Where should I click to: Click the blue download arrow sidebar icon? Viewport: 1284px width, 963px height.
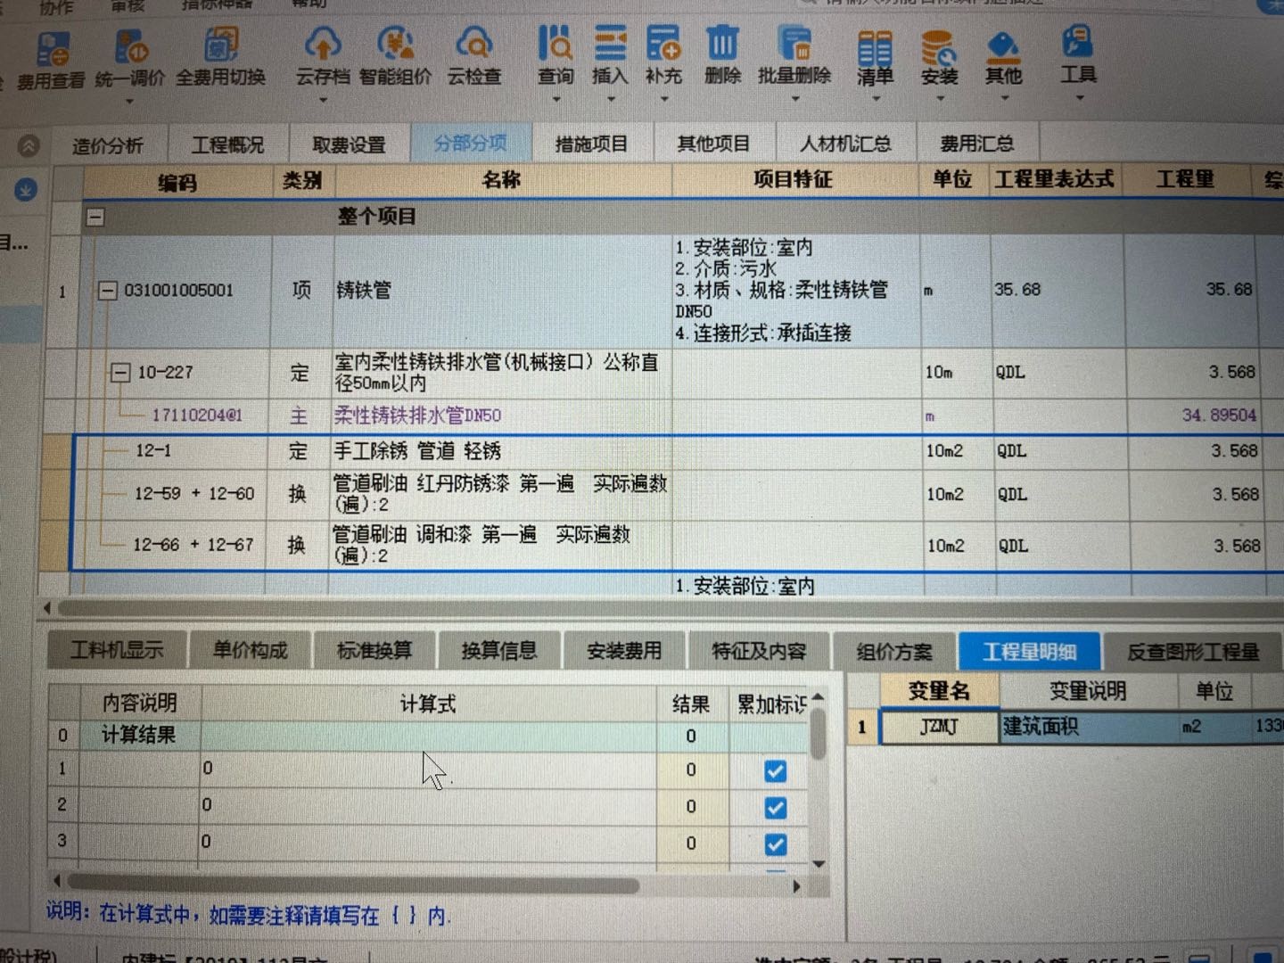pos(26,190)
